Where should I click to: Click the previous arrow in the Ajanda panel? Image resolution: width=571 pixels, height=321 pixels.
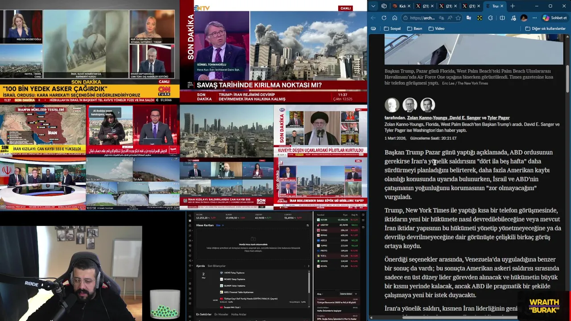pyautogui.click(x=304, y=266)
